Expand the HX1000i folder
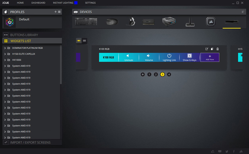249x154 pixels. click(x=5, y=60)
